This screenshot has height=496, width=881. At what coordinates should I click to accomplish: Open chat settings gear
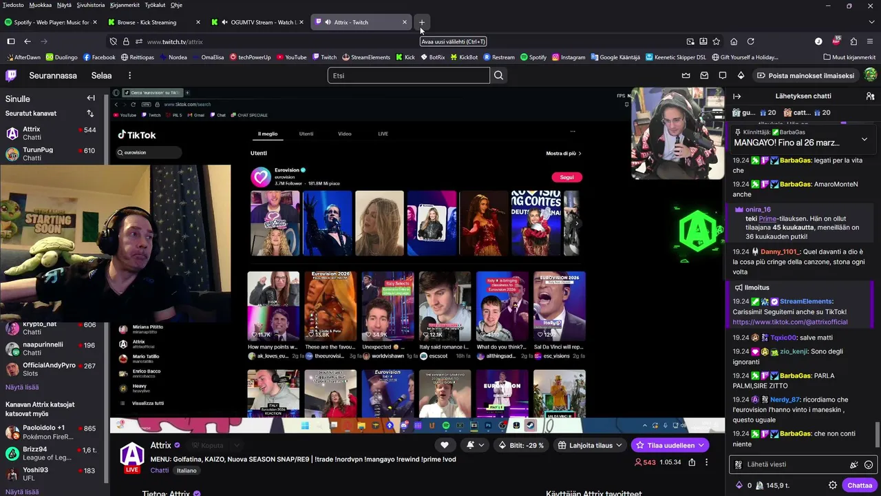tap(833, 485)
